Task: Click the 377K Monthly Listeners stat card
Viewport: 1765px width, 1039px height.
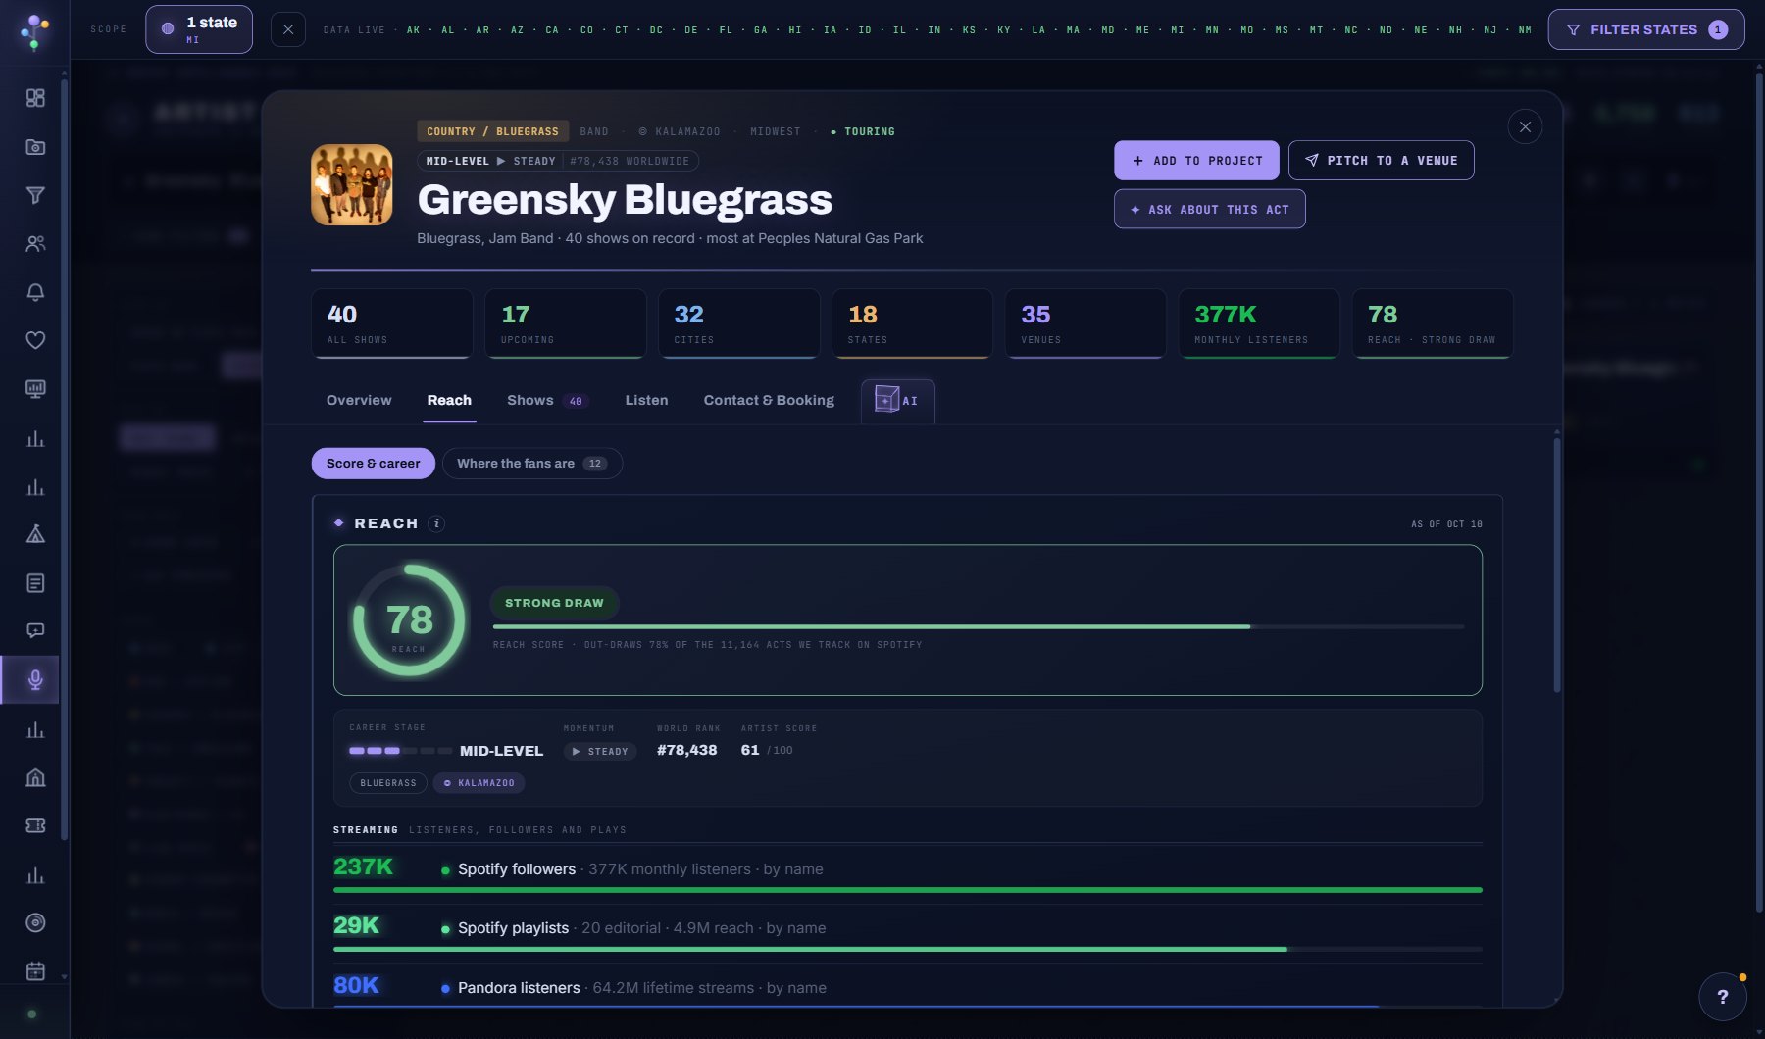Action: click(x=1259, y=323)
